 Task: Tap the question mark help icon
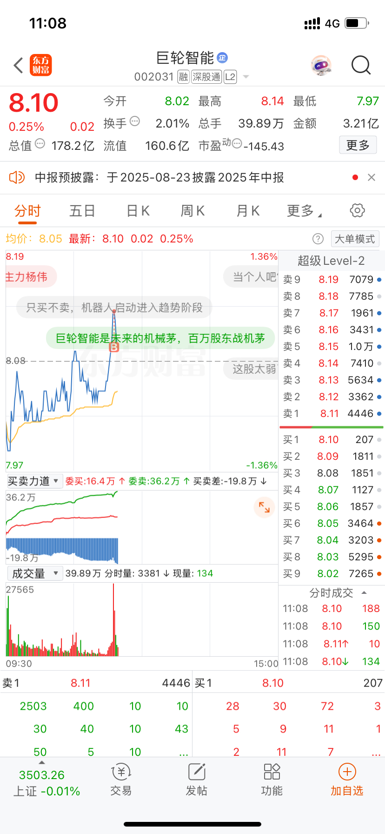coord(318,239)
